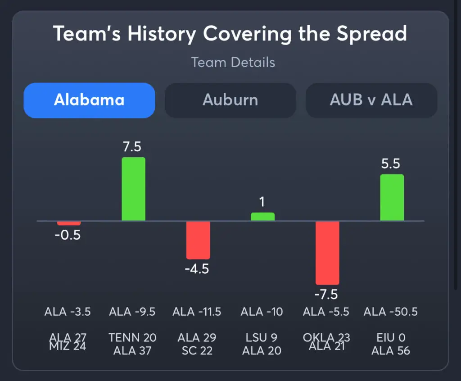The height and width of the screenshot is (381, 461).
Task: Select the TENN 20 ALA 37 score
Action: (132, 344)
